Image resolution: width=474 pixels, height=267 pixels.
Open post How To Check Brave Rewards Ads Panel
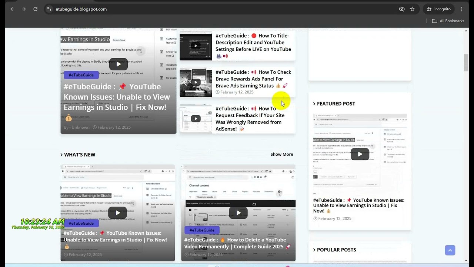point(253,79)
